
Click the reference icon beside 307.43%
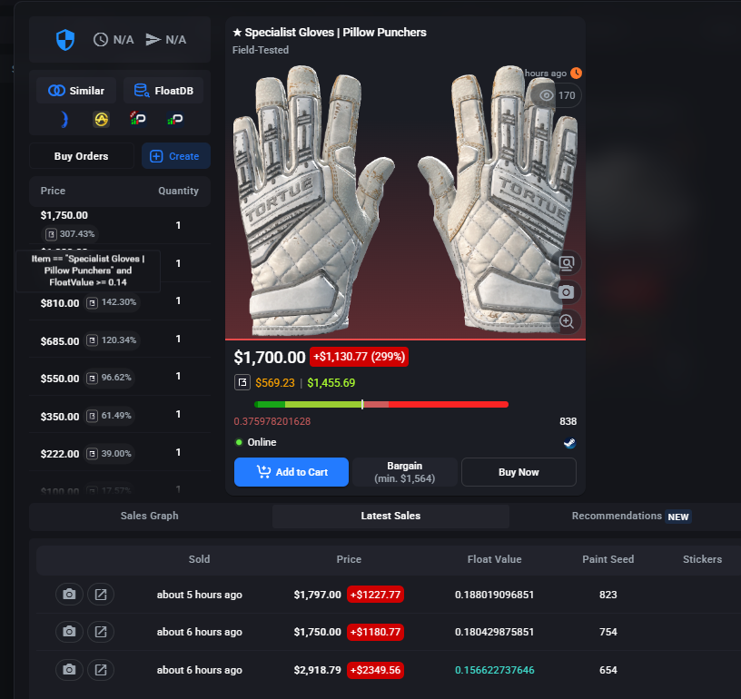[51, 234]
